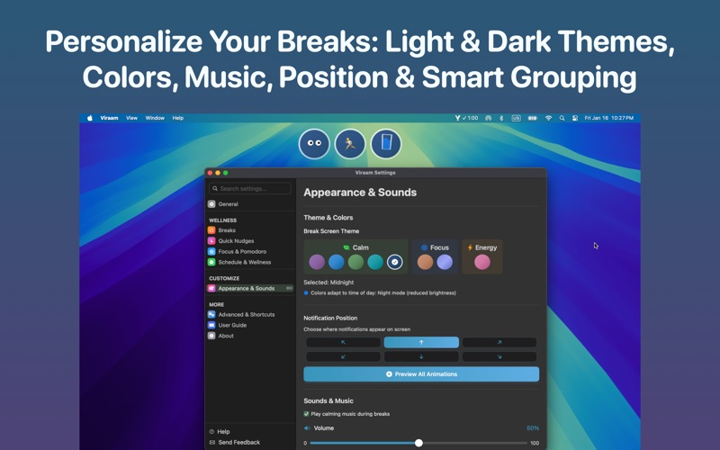Open the General settings icon in sidebar
This screenshot has width=720, height=450.
pos(211,204)
